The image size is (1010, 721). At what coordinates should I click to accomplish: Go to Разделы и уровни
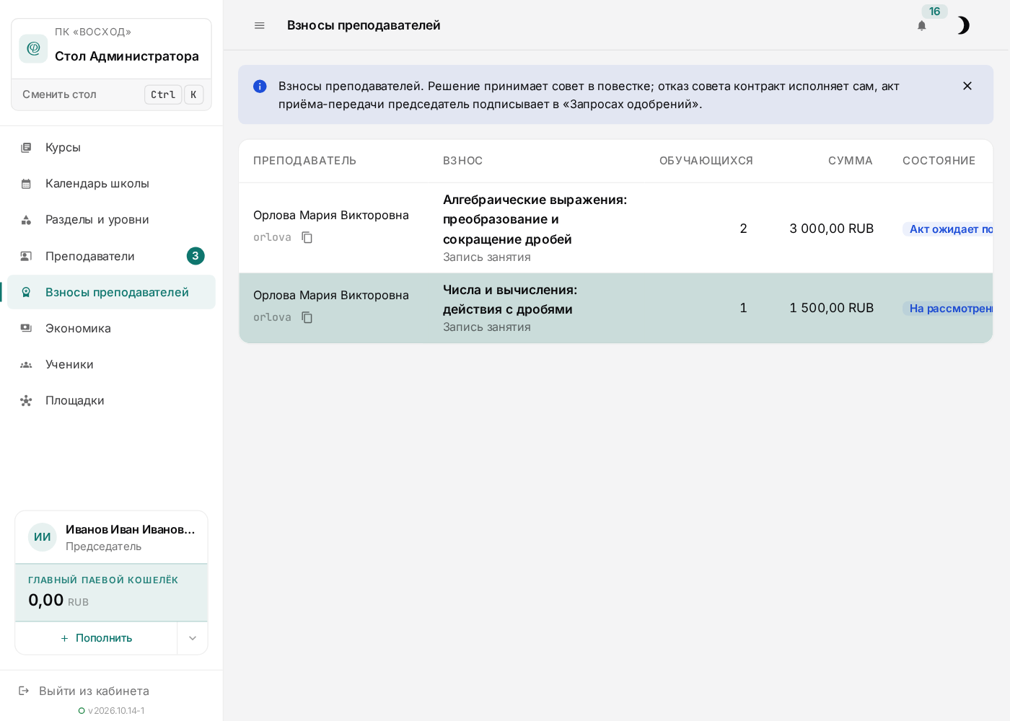pyautogui.click(x=111, y=219)
